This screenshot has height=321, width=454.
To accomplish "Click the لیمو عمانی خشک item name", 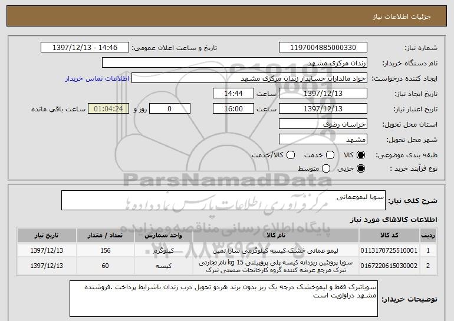I will point(276,251).
